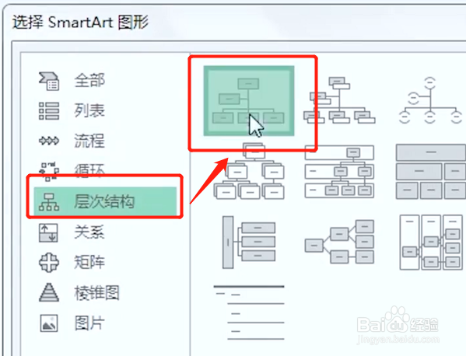Choose the name and title organization chart
Image resolution: width=466 pixels, height=356 pixels.
pyautogui.click(x=339, y=100)
